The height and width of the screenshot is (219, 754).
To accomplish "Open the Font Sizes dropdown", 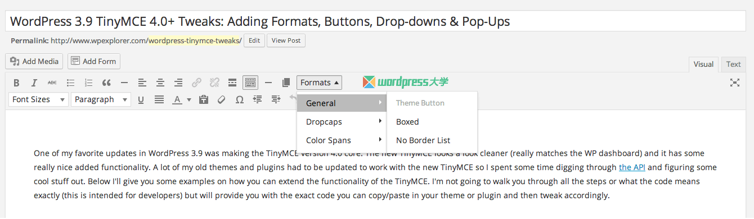I will [38, 99].
